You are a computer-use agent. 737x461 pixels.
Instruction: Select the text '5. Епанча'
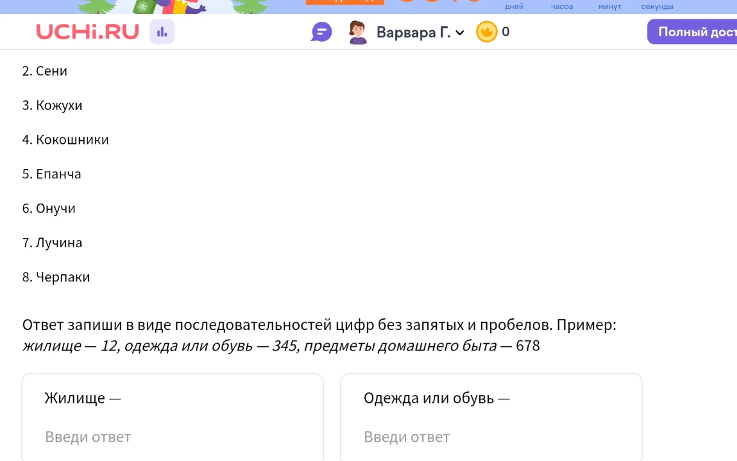(x=51, y=174)
